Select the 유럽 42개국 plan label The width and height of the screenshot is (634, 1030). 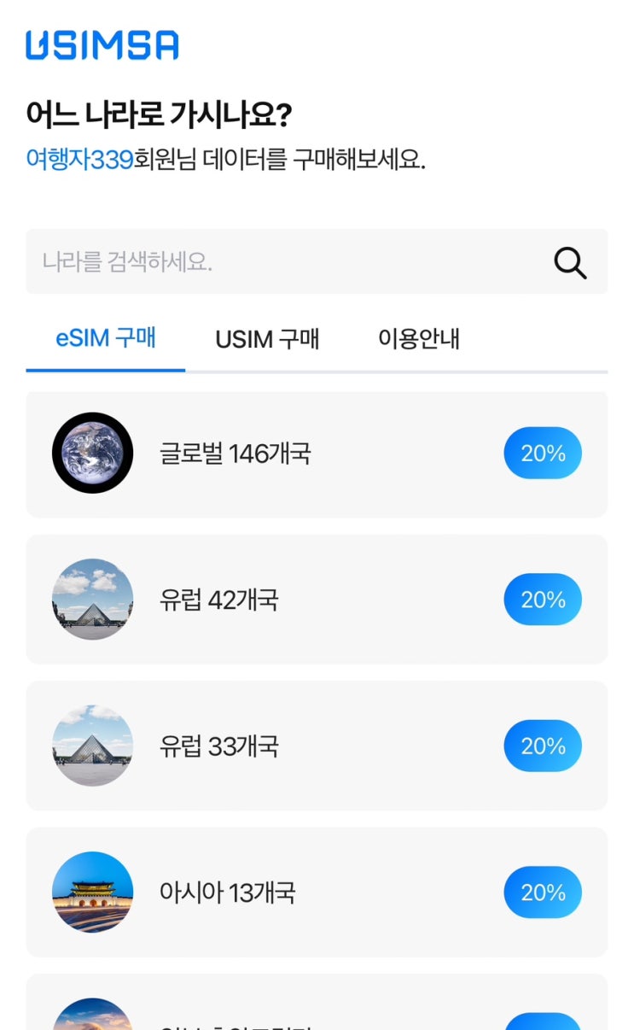(218, 600)
